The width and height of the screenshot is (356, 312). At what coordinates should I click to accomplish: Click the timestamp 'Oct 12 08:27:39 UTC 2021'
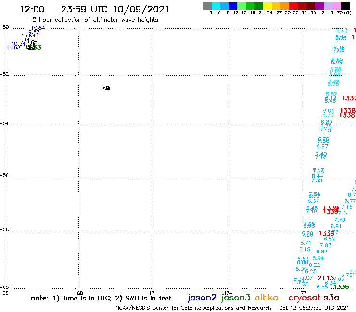tap(314, 308)
